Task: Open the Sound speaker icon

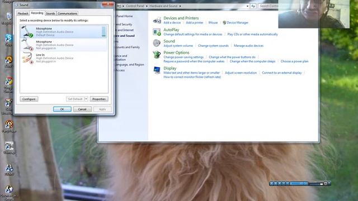Action: coord(157,43)
